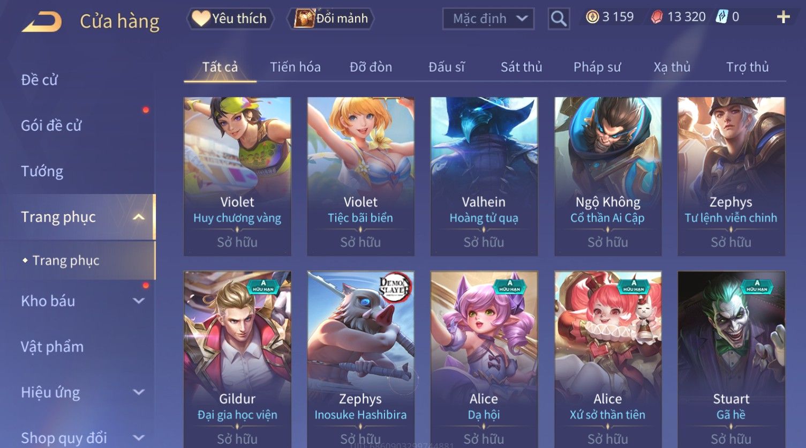This screenshot has width=806, height=448.
Task: Collapse the Trang phục sidebar section
Action: pyautogui.click(x=139, y=217)
